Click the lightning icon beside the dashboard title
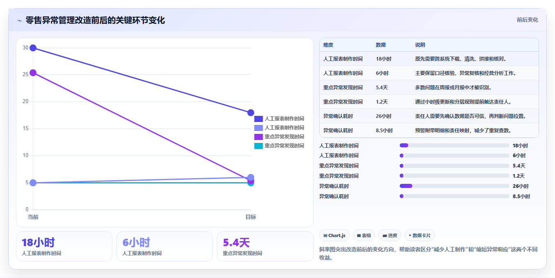The width and height of the screenshot is (555, 278). tap(19, 20)
